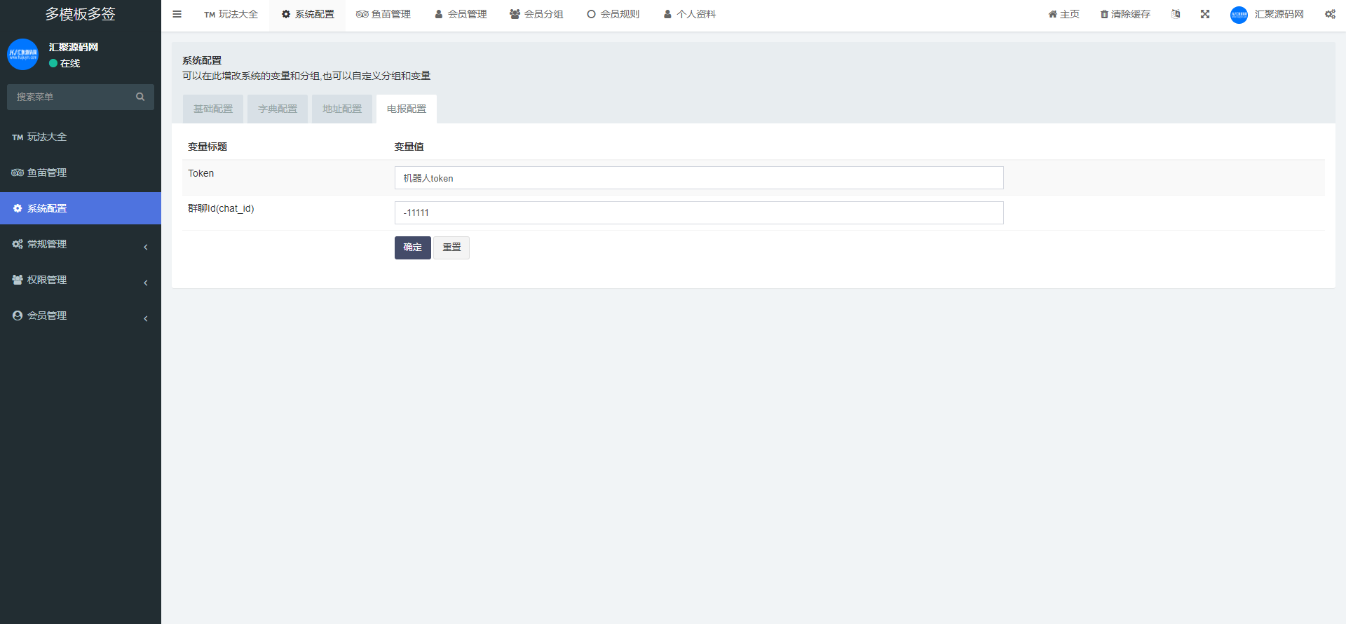The width and height of the screenshot is (1346, 624).
Task: Open 玩法大全 in the sidebar
Action: pos(81,137)
